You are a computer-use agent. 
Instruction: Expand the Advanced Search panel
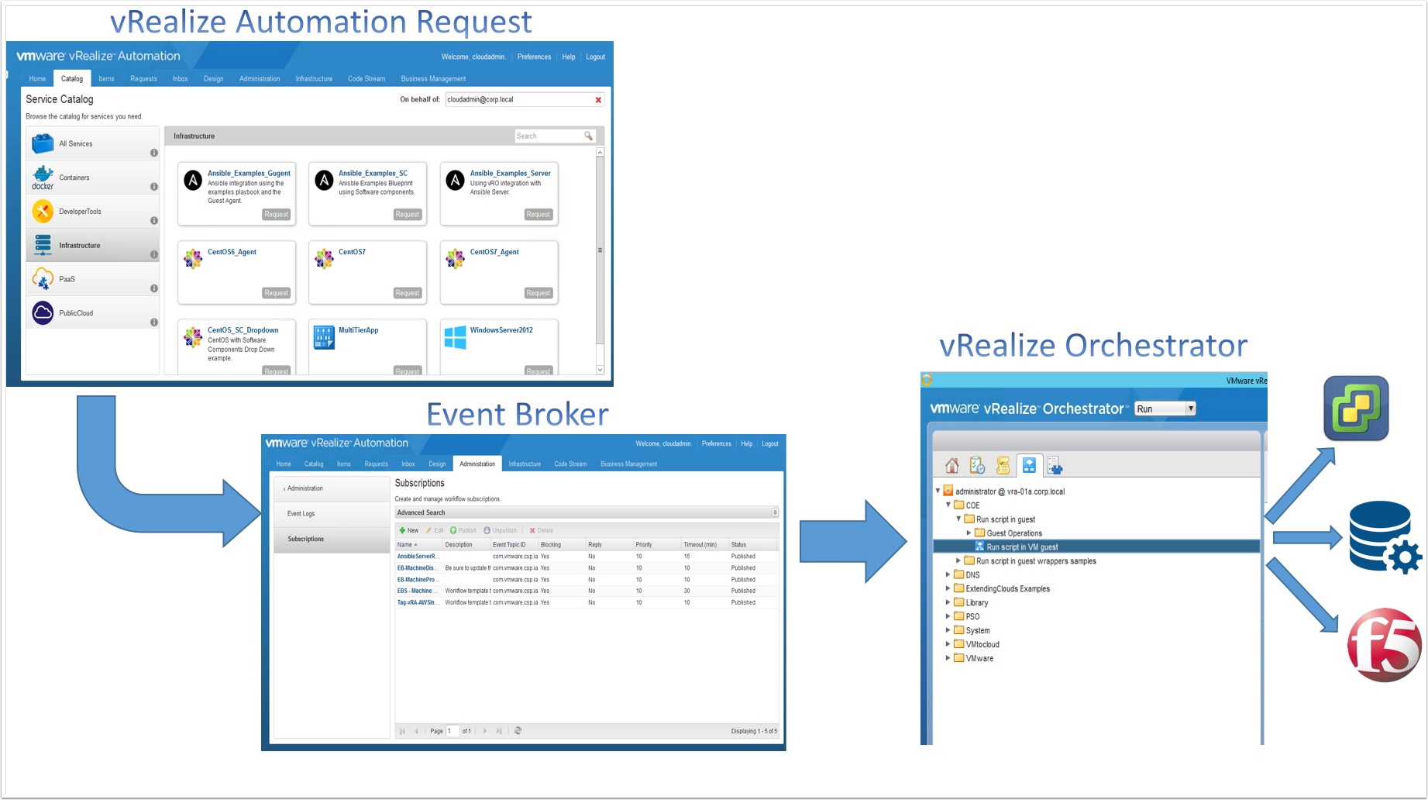pyautogui.click(x=774, y=512)
